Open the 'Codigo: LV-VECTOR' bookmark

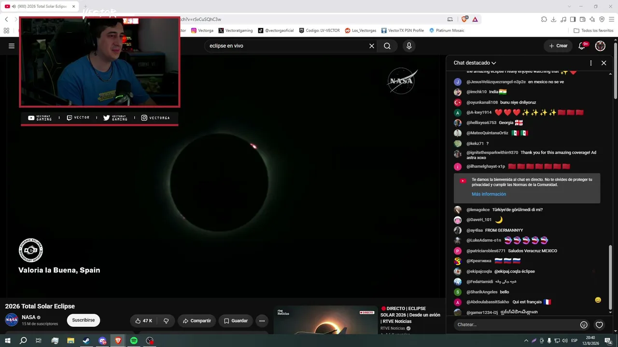(x=319, y=30)
